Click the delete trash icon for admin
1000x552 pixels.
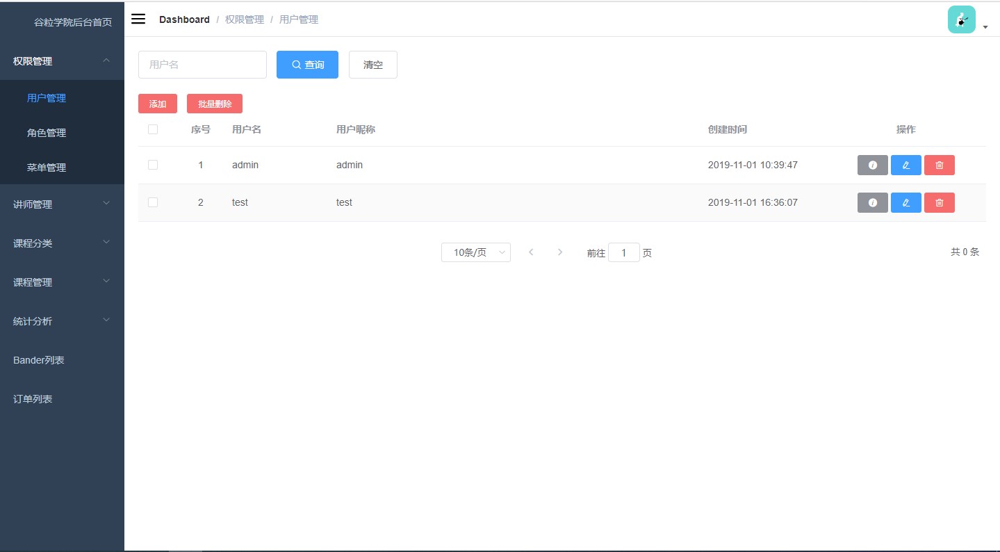coord(939,165)
